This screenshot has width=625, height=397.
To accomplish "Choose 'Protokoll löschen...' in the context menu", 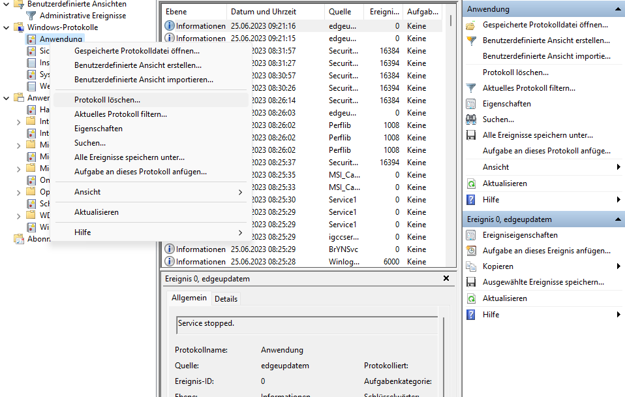I will click(107, 100).
